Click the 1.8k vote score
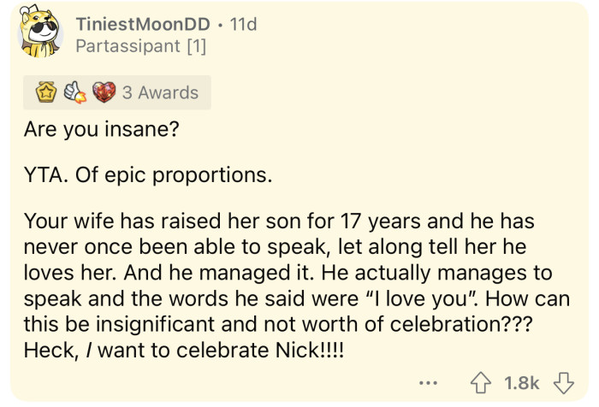 point(522,382)
